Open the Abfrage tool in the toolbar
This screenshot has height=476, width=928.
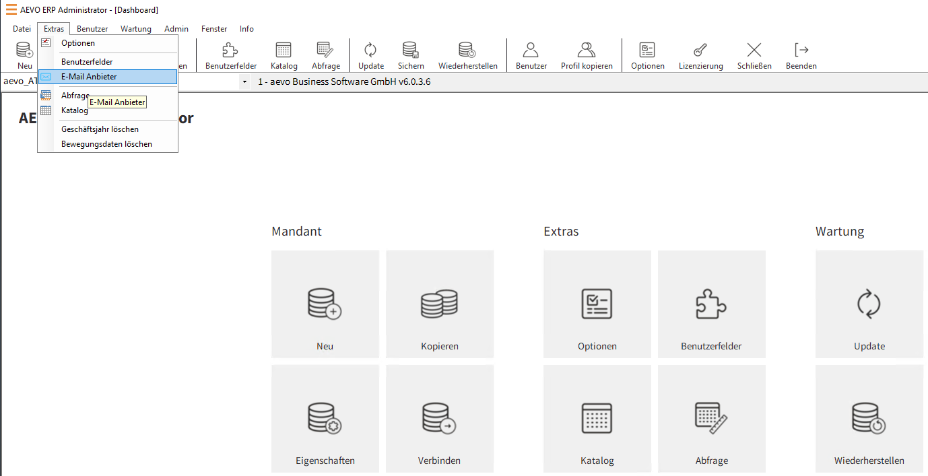click(326, 54)
